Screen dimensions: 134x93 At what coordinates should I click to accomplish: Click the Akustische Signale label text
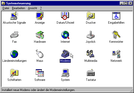tap(14, 23)
